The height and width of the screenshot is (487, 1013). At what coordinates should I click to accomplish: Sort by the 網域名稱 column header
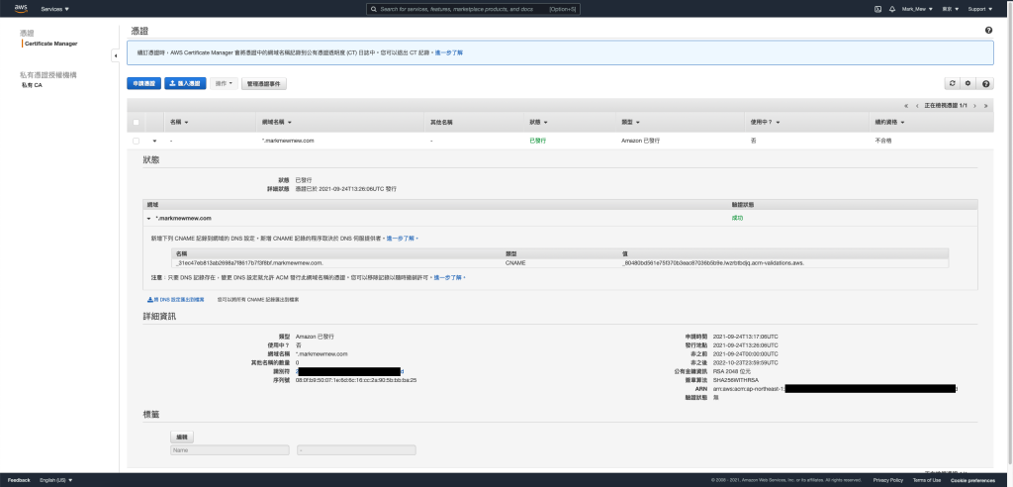point(277,122)
